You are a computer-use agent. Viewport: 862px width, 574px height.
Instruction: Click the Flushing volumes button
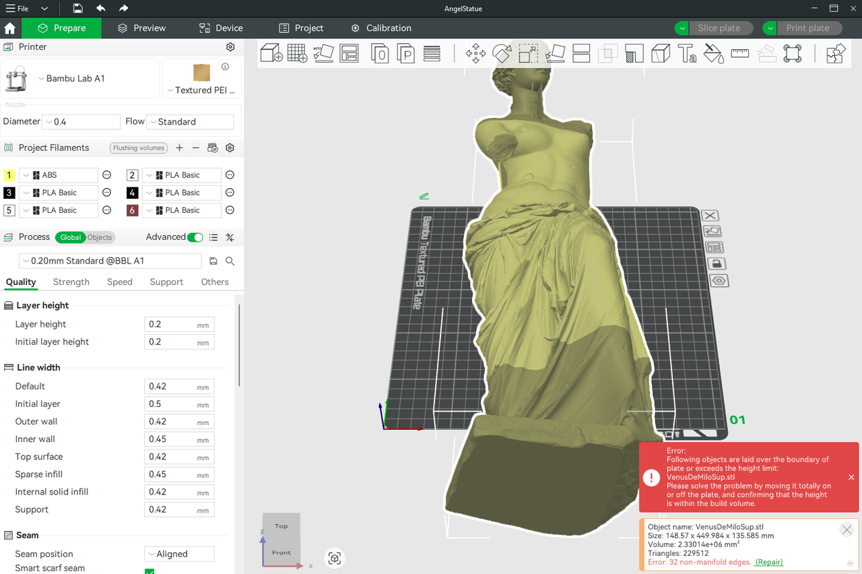click(139, 148)
